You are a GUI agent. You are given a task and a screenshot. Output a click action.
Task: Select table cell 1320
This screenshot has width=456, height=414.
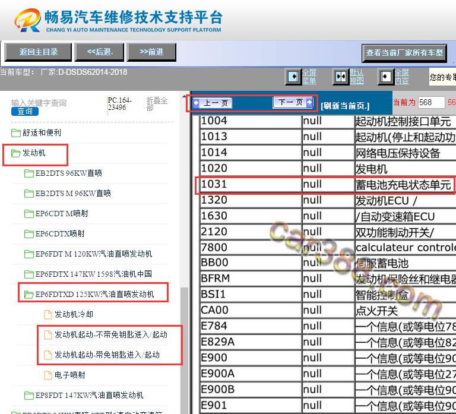251,200
